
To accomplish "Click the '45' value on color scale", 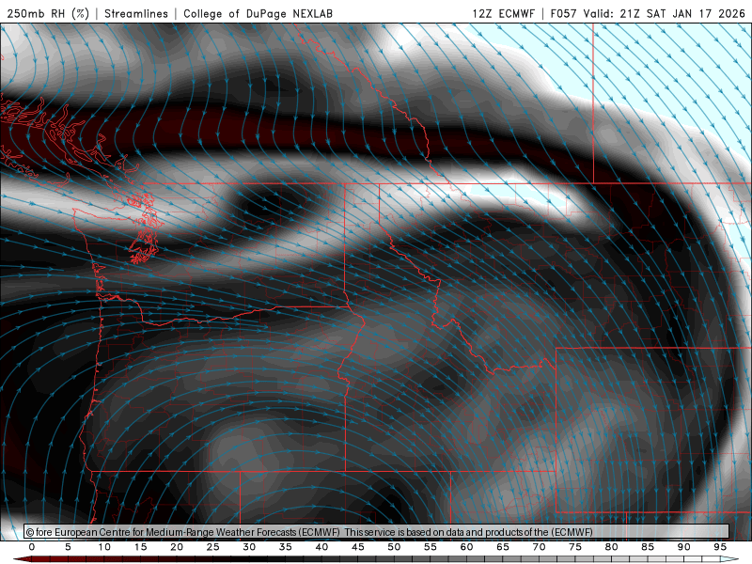I will 358,547.
